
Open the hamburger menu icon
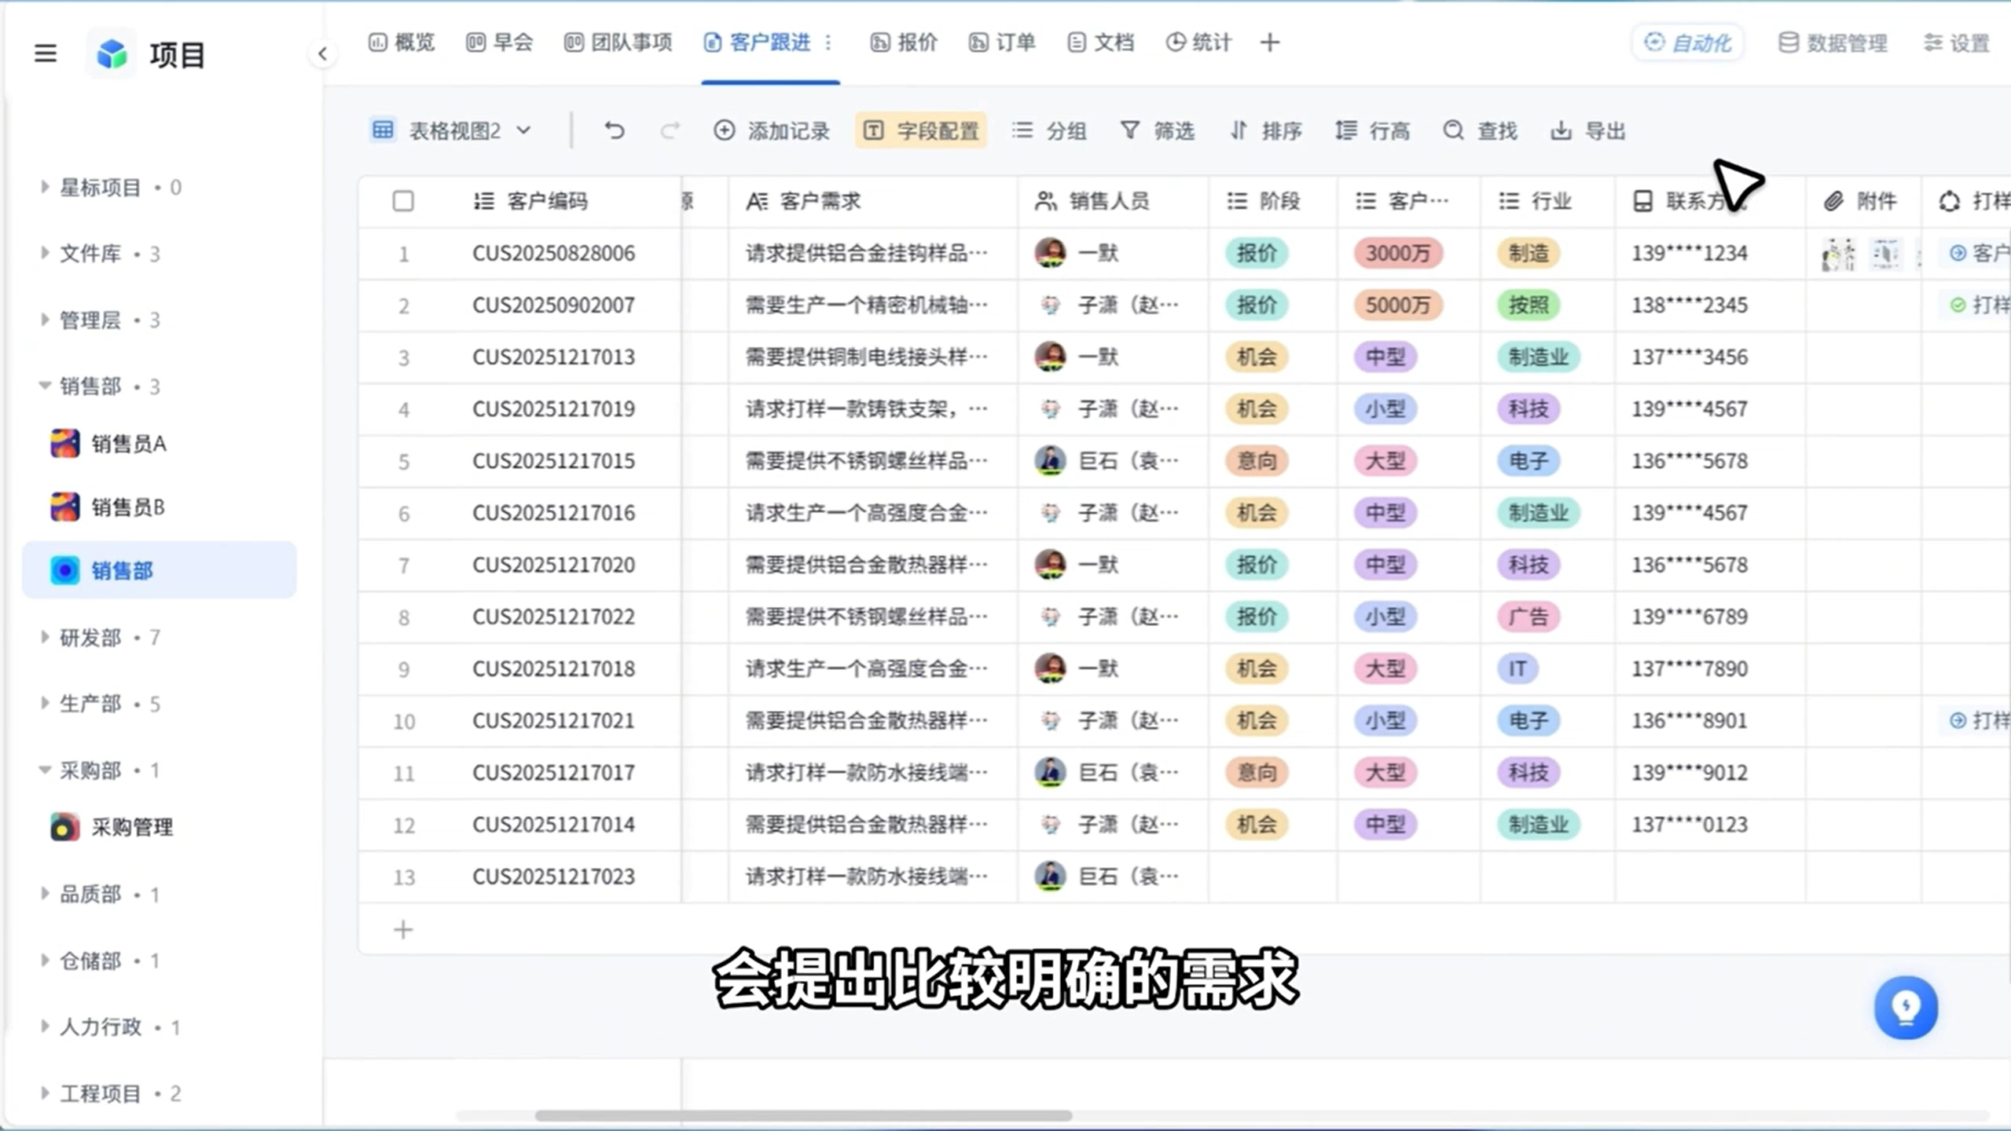tap(46, 53)
